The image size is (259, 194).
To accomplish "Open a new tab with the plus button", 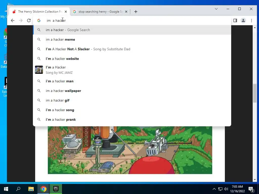I will pyautogui.click(x=136, y=12).
